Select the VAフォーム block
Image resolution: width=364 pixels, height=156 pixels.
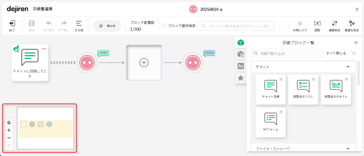click(x=270, y=122)
